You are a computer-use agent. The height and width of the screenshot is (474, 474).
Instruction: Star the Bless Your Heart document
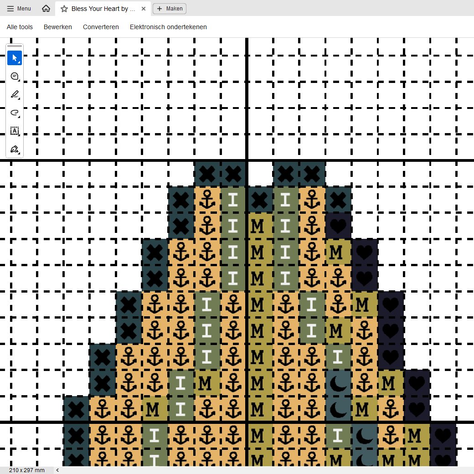(64, 9)
